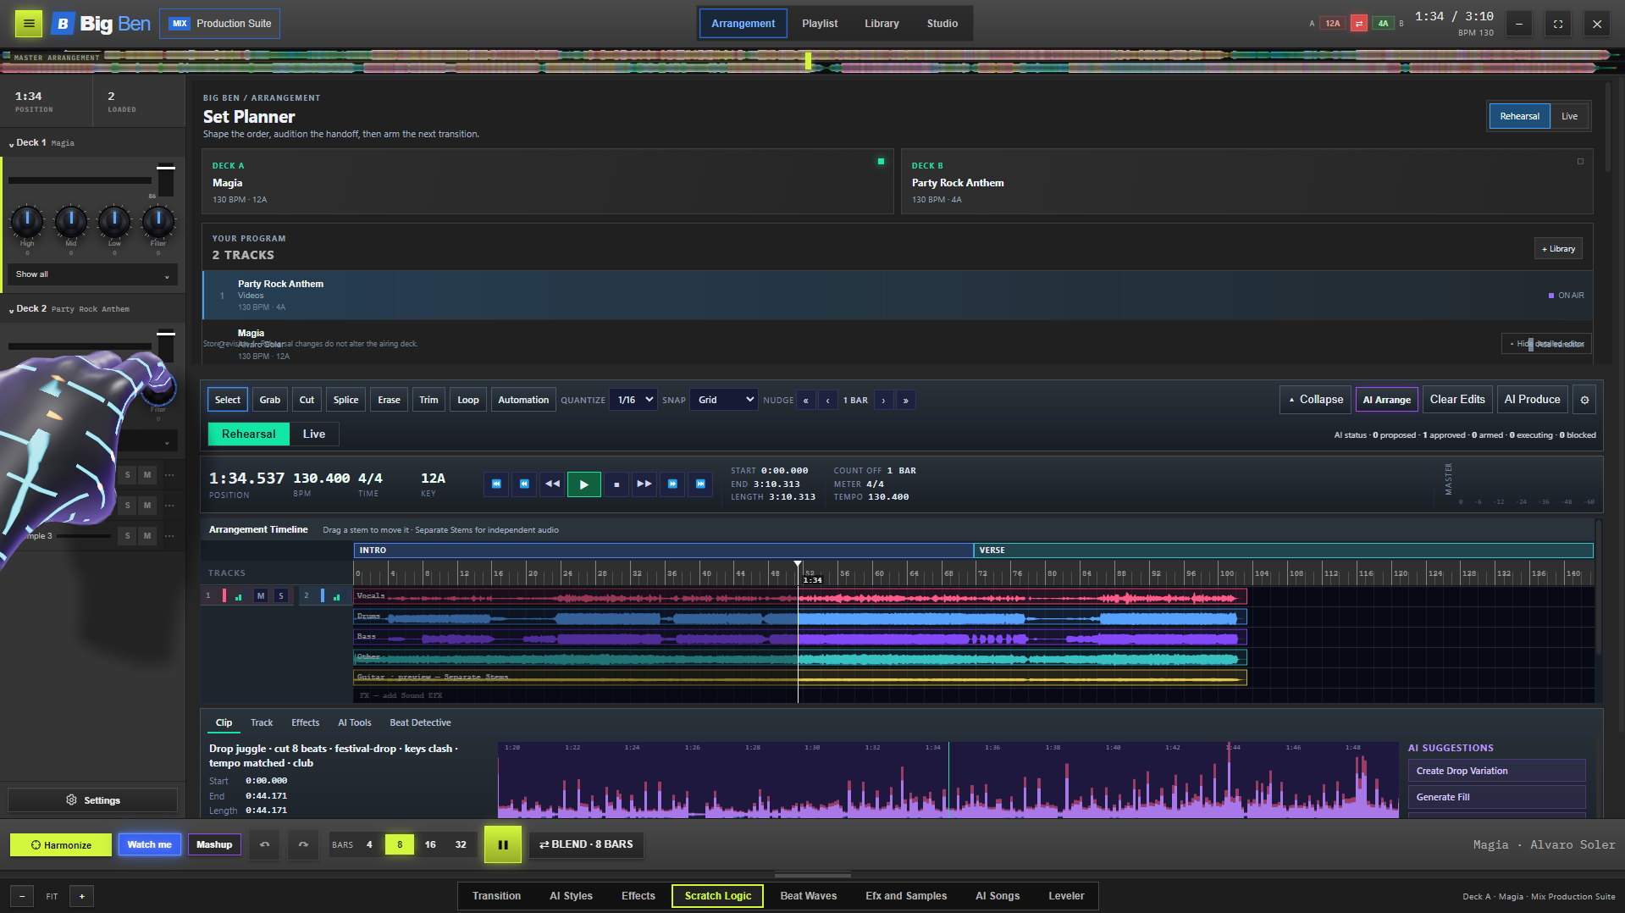Screen dimensions: 1625x913
Task: Nudge far right with double-chevron
Action: pyautogui.click(x=906, y=400)
